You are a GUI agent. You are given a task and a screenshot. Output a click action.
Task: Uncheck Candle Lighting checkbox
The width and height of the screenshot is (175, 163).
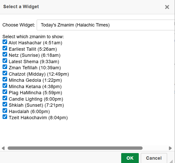pos(5,98)
